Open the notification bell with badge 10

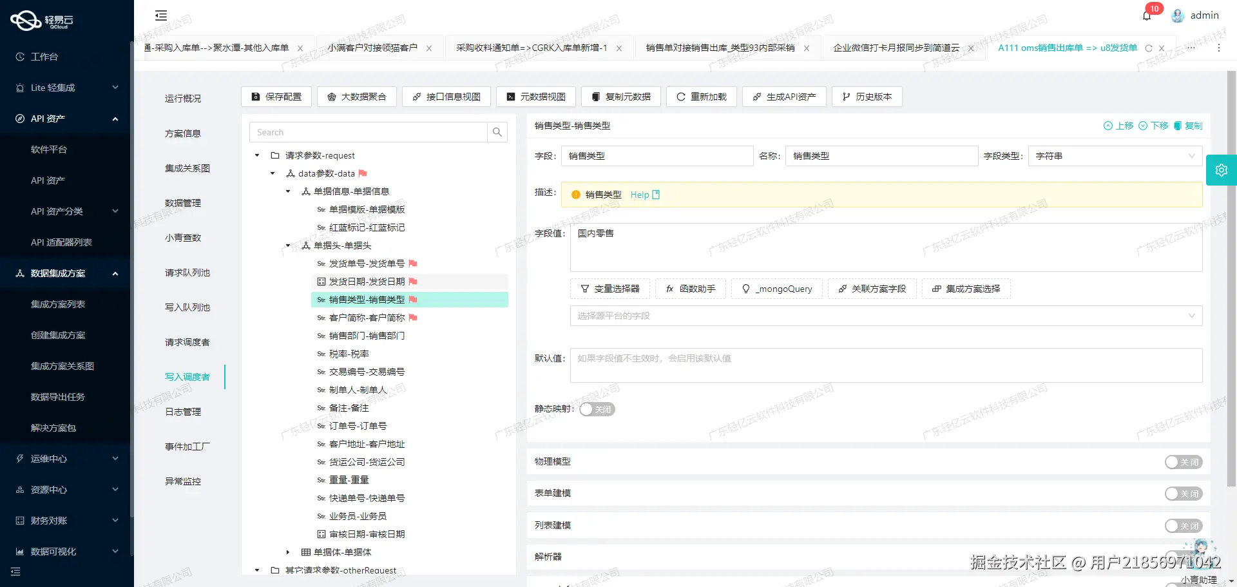pos(1147,15)
